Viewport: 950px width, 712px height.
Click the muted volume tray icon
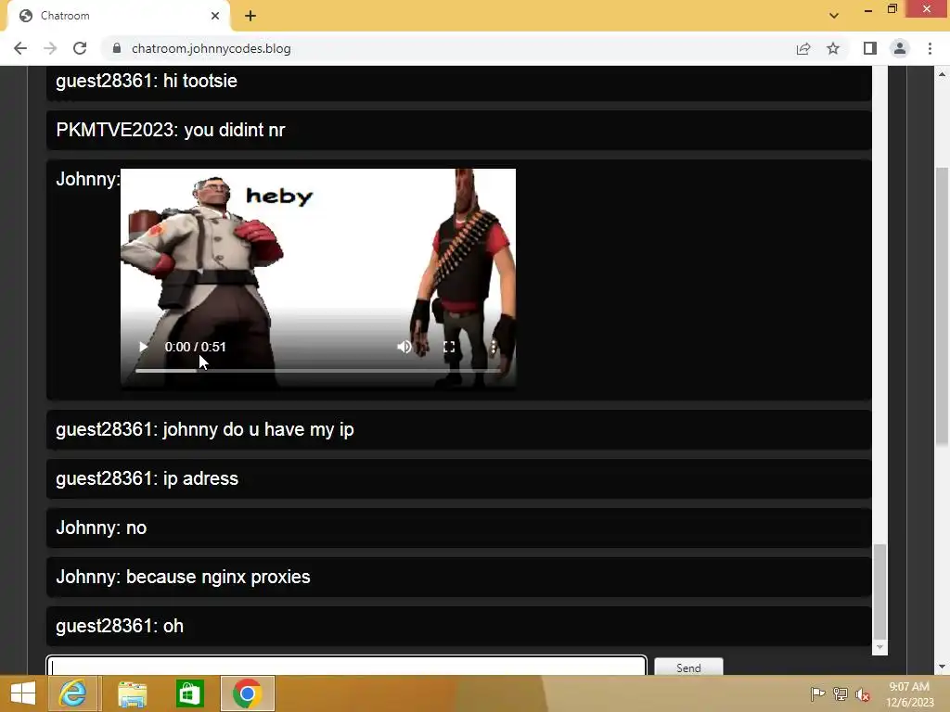point(863,693)
